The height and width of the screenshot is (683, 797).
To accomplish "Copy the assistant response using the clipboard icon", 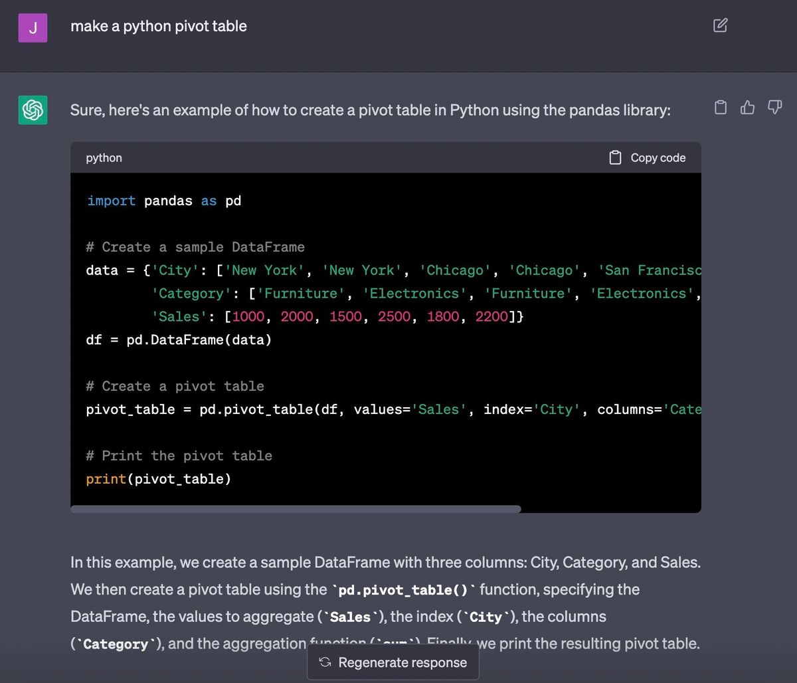I will [721, 107].
